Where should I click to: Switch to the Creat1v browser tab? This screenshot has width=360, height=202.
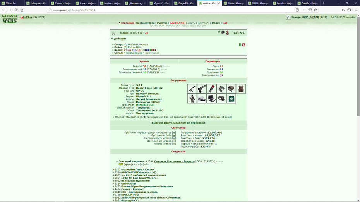click(308, 3)
